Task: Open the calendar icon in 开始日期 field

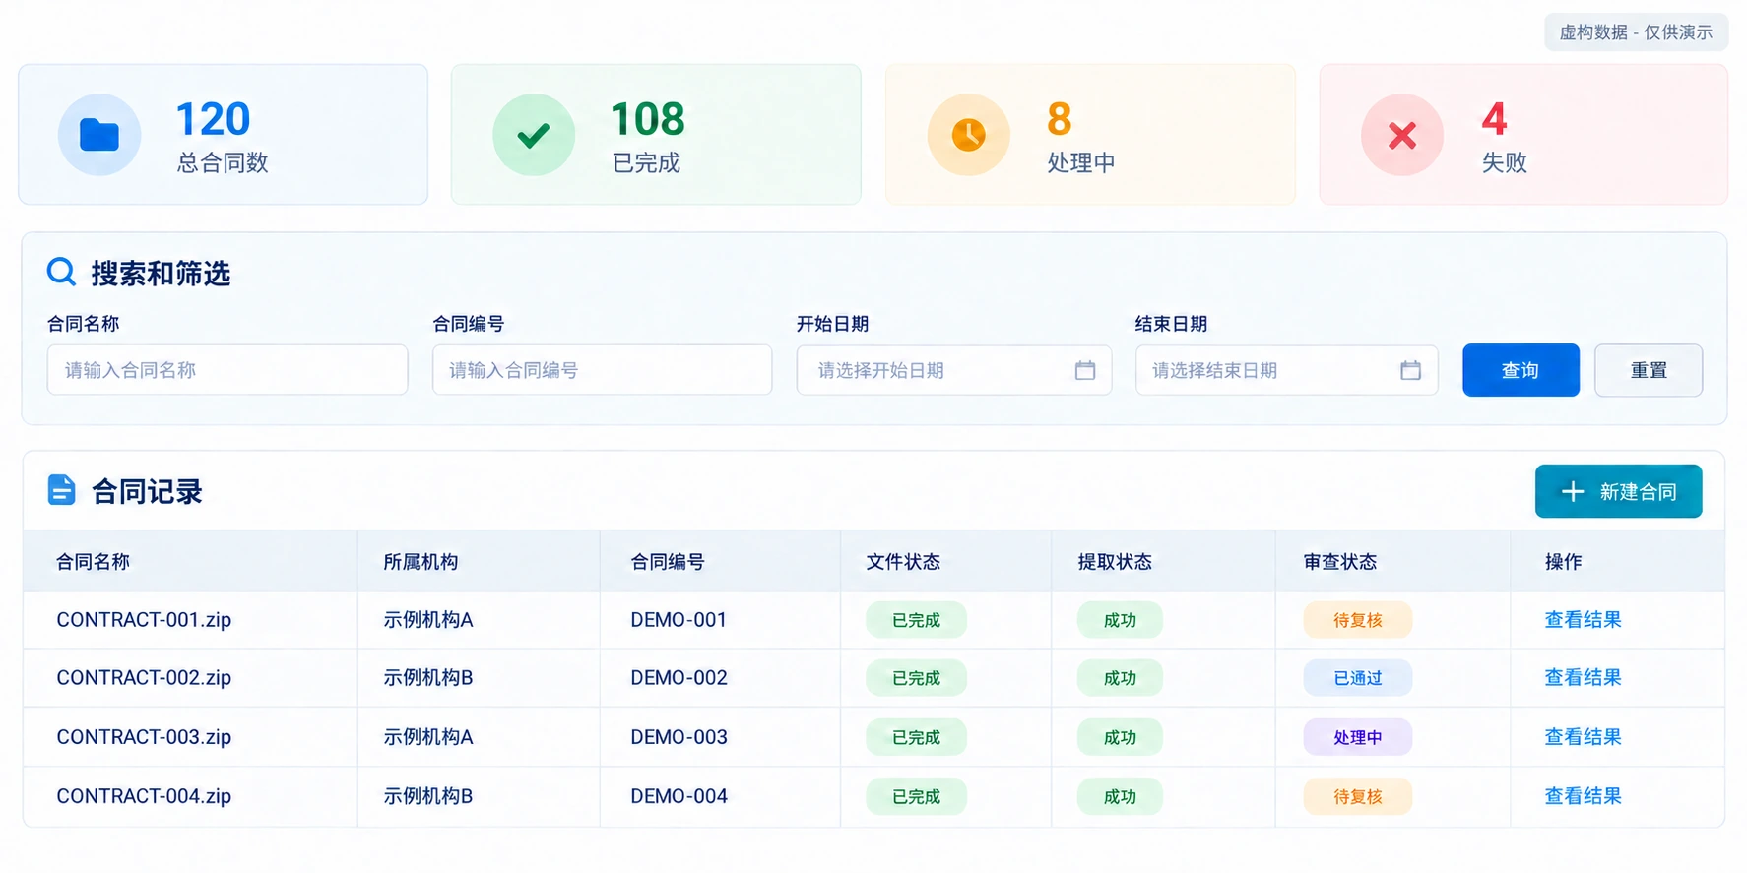Action: (1085, 370)
